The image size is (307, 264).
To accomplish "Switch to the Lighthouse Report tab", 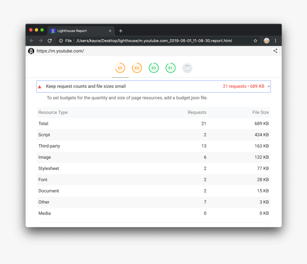I will point(81,31).
